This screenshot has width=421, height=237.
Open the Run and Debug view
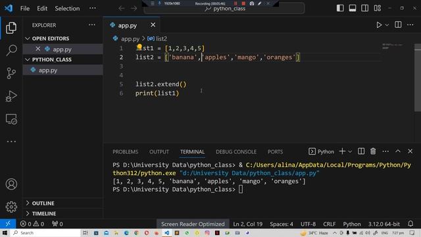pyautogui.click(x=11, y=96)
